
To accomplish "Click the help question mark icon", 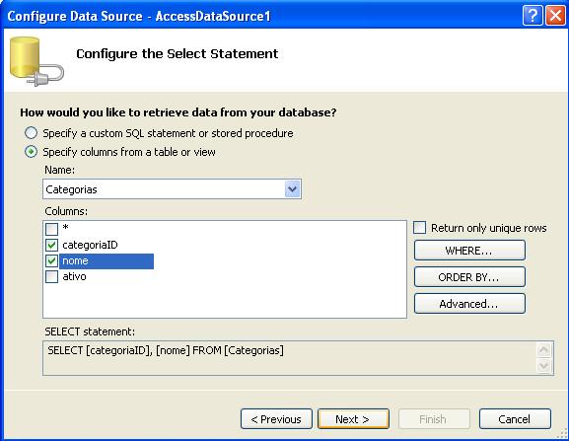I will tap(532, 16).
